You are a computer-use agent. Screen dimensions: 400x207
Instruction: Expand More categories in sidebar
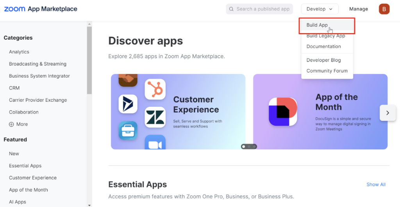click(18, 124)
